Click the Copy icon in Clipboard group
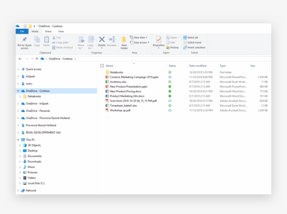The image size is (287, 214). (37, 39)
